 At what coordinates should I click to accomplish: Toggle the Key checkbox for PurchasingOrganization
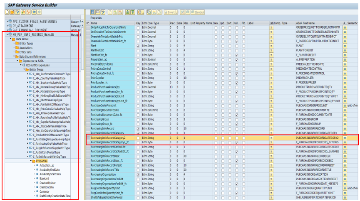[138, 175]
